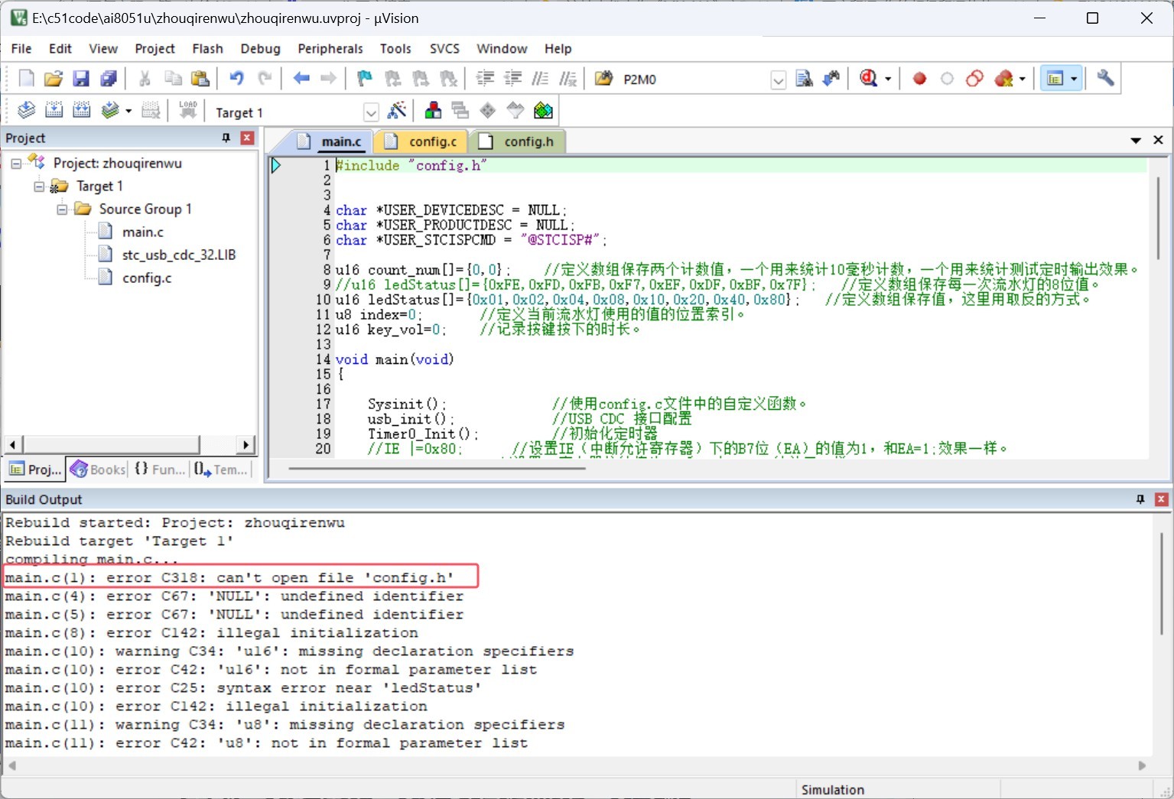Unindent selected text
The width and height of the screenshot is (1174, 799).
[512, 79]
